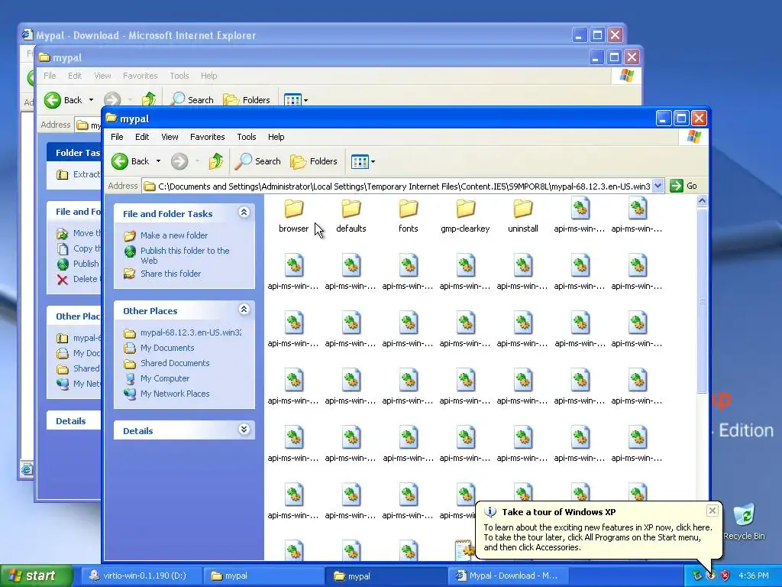Go up one folder level in front window

(x=216, y=161)
